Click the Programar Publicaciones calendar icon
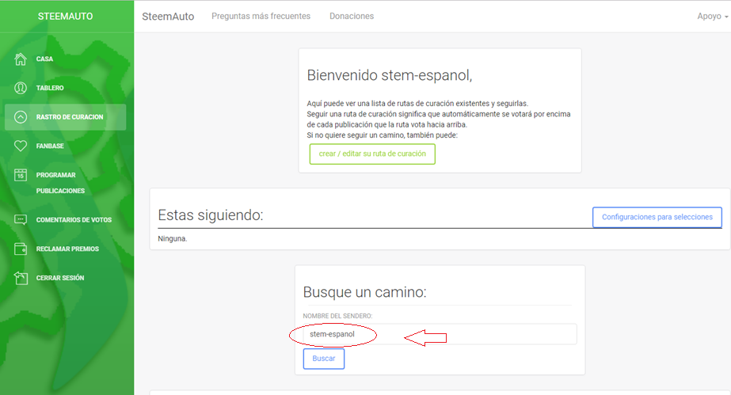Image resolution: width=731 pixels, height=395 pixels. pos(21,175)
